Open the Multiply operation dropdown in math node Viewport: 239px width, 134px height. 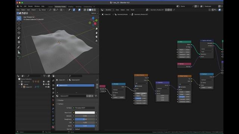pyautogui.click(x=119, y=90)
